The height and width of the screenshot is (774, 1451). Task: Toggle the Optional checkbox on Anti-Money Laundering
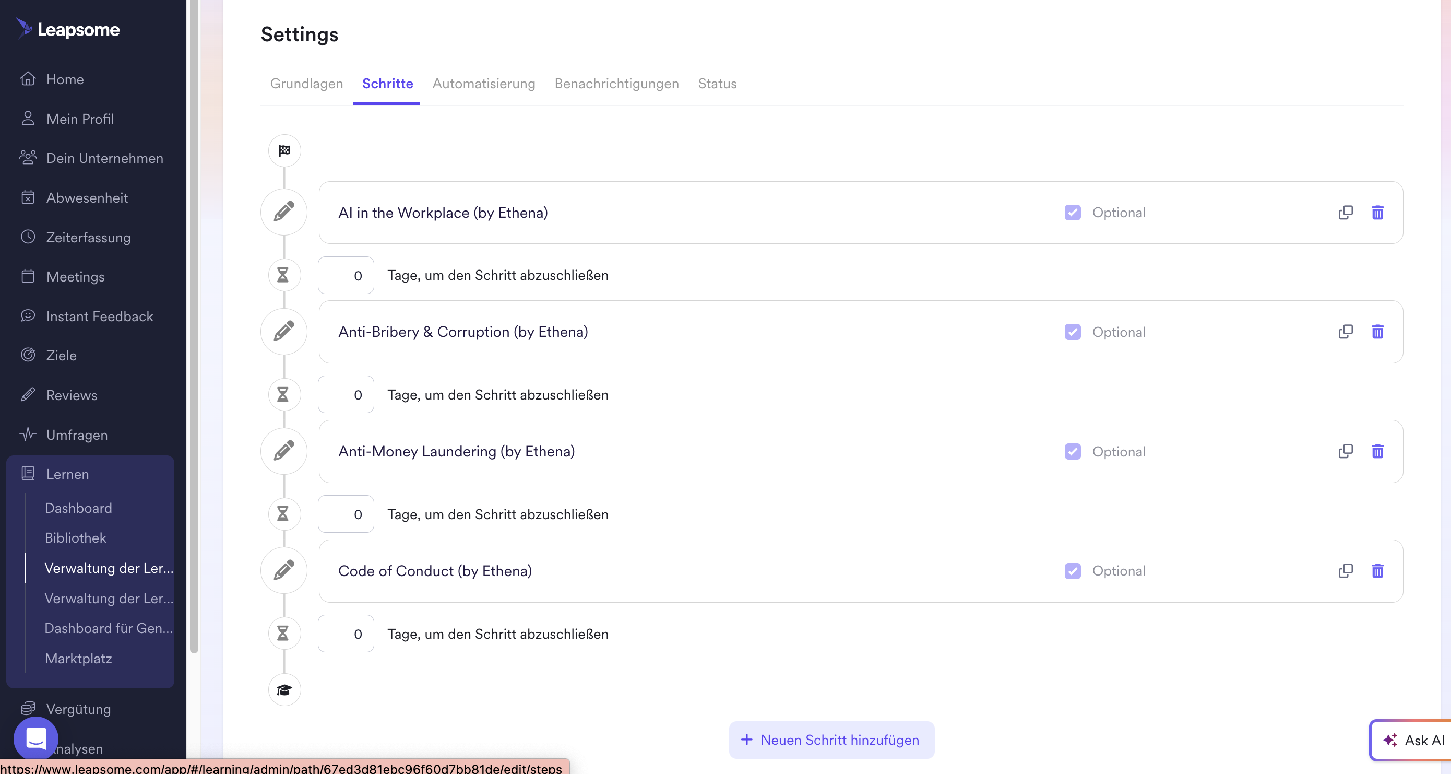point(1073,452)
